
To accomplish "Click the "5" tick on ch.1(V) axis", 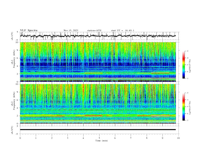I will tap(18, 32).
